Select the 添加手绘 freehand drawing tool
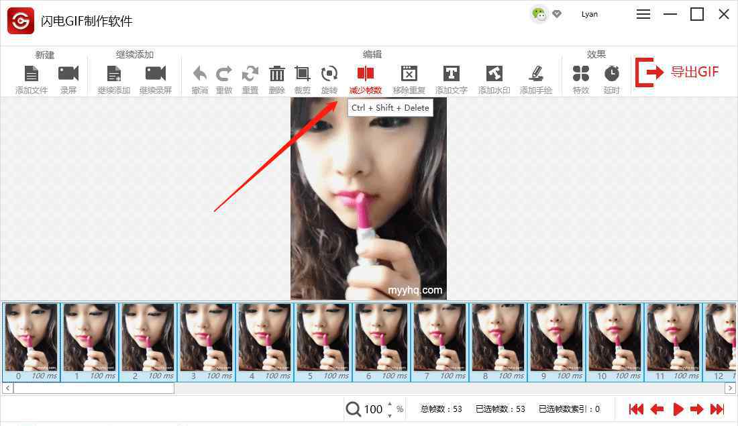Screen dimensions: 738x426 coord(536,74)
